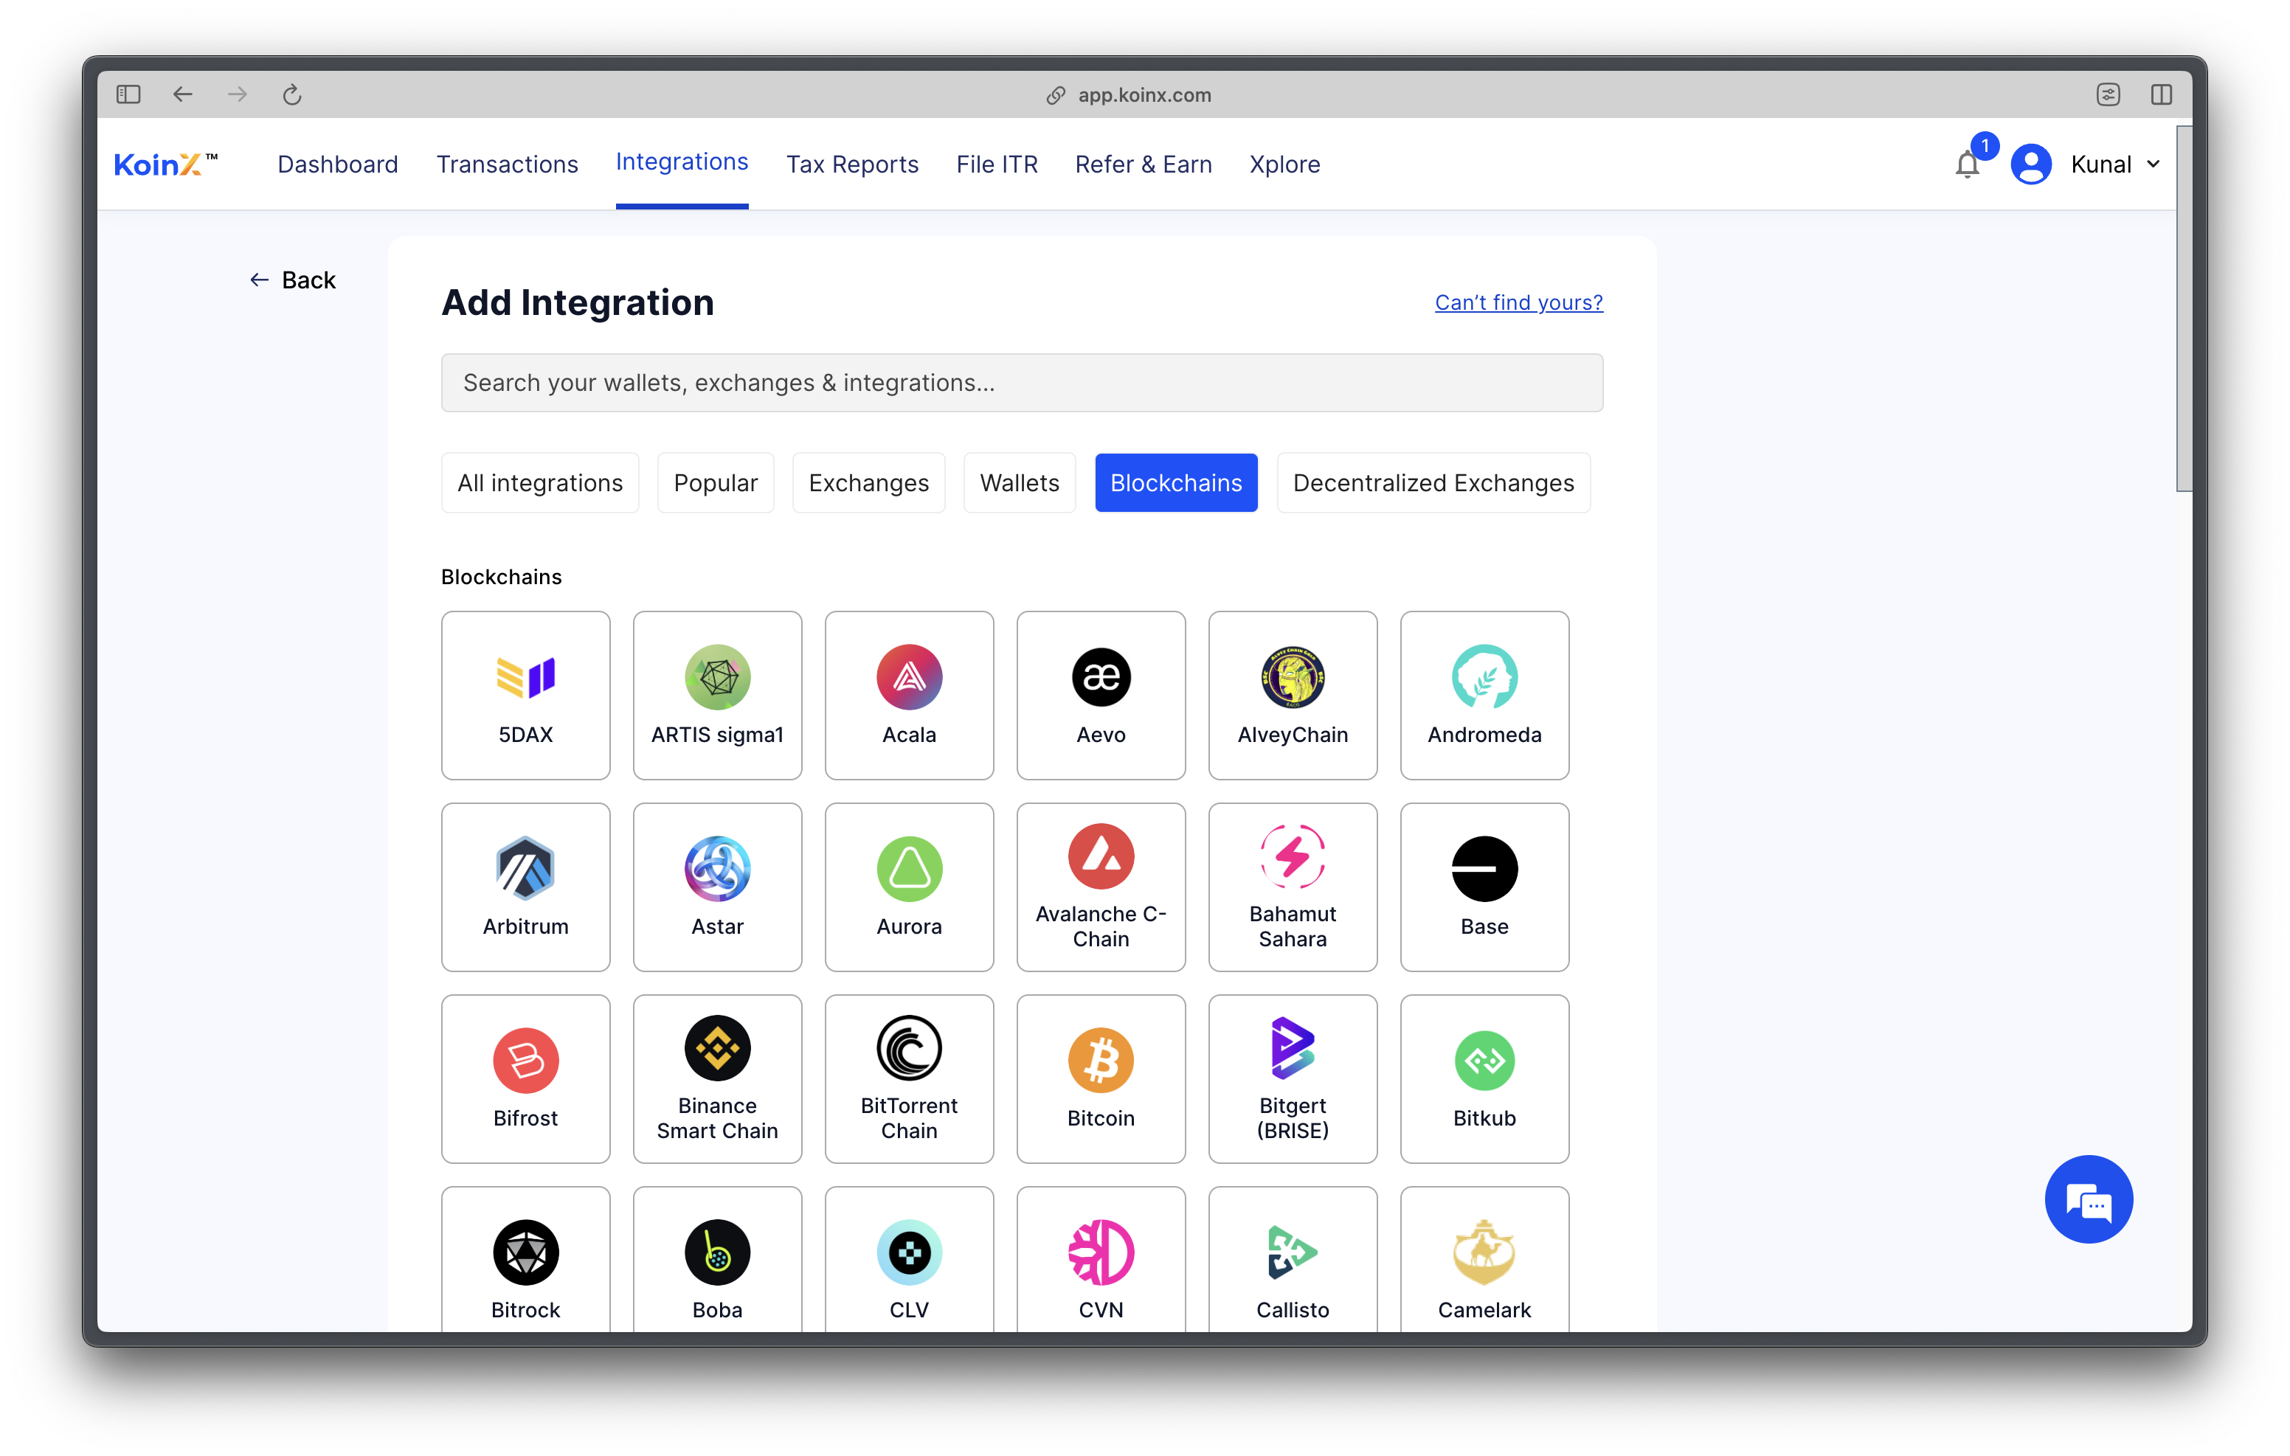Focus the integrations search field

click(x=1021, y=382)
